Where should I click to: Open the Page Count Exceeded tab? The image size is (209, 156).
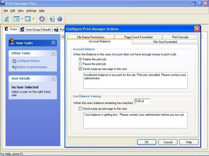138,37
